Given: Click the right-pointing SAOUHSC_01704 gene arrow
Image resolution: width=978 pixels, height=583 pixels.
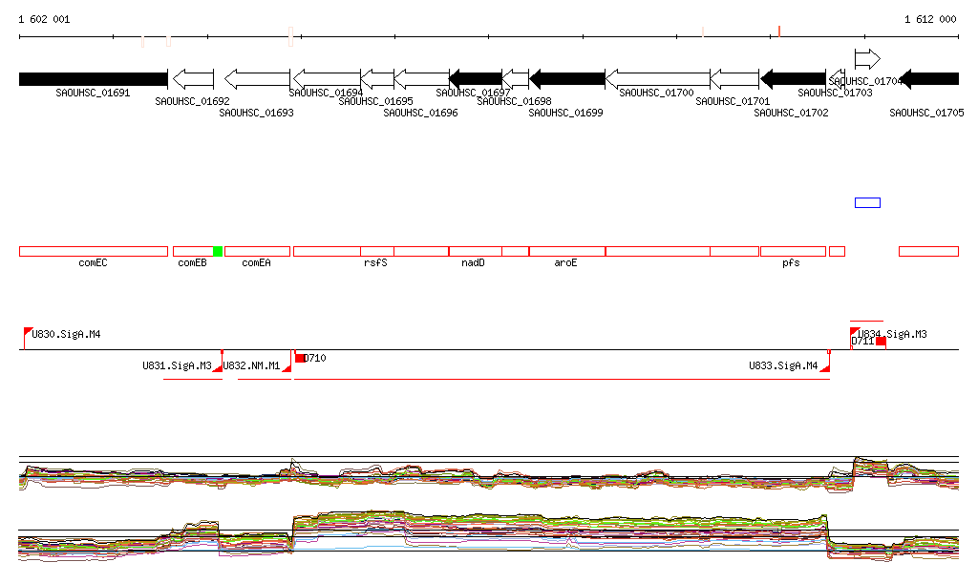Looking at the screenshot, I should (866, 58).
